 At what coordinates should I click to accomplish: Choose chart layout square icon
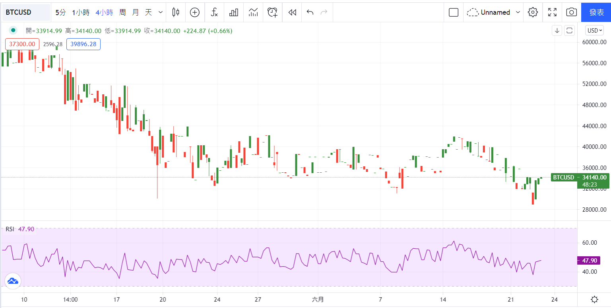[x=454, y=12]
